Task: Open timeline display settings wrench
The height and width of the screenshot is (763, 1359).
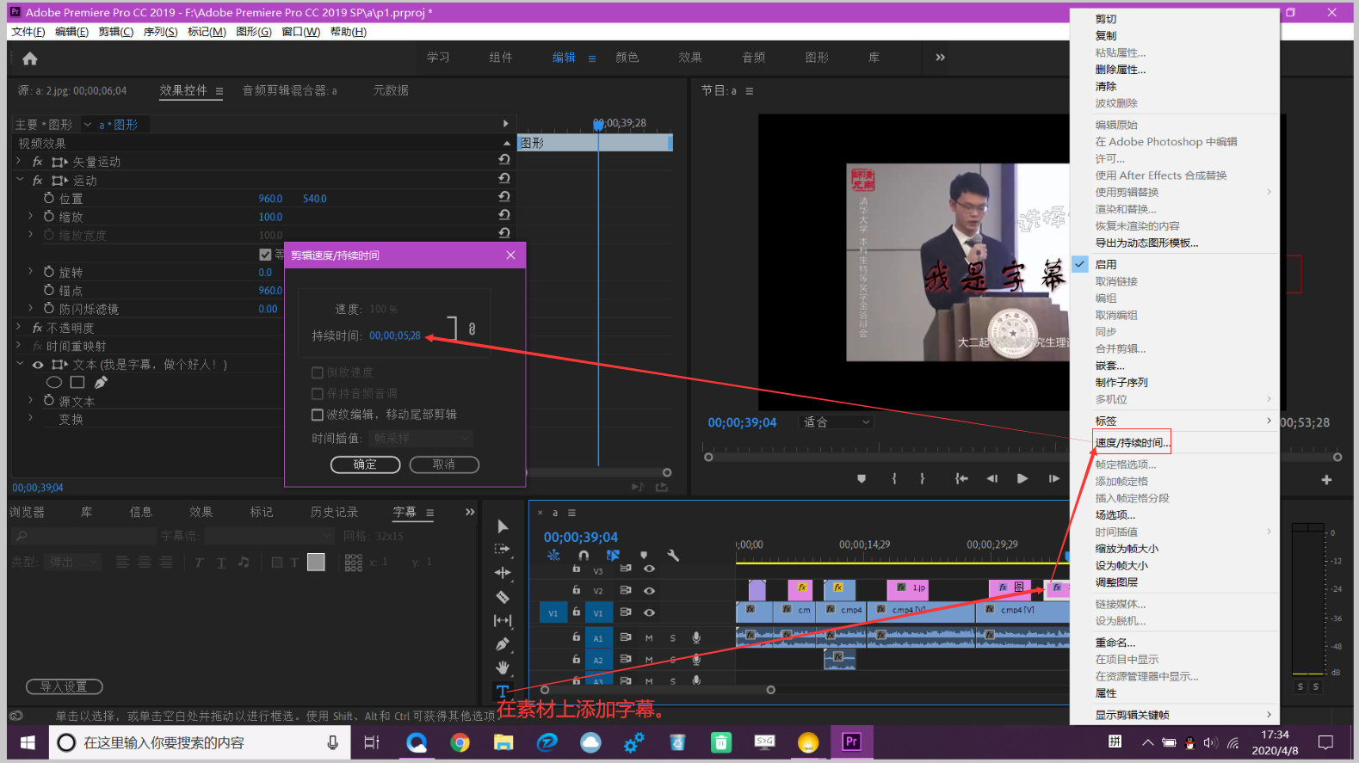Action: coord(673,556)
